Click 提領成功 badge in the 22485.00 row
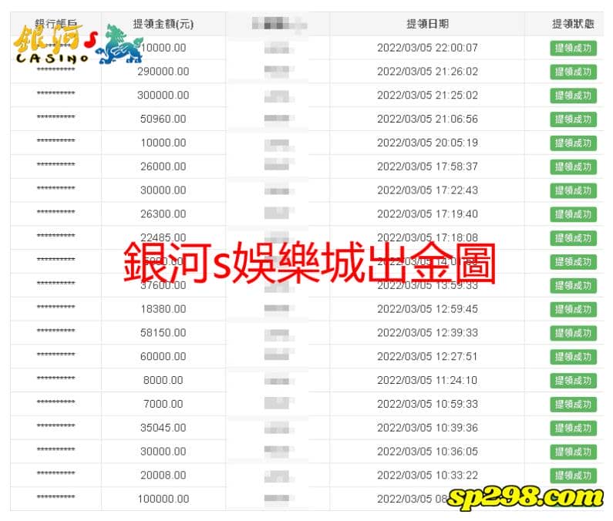 (573, 238)
